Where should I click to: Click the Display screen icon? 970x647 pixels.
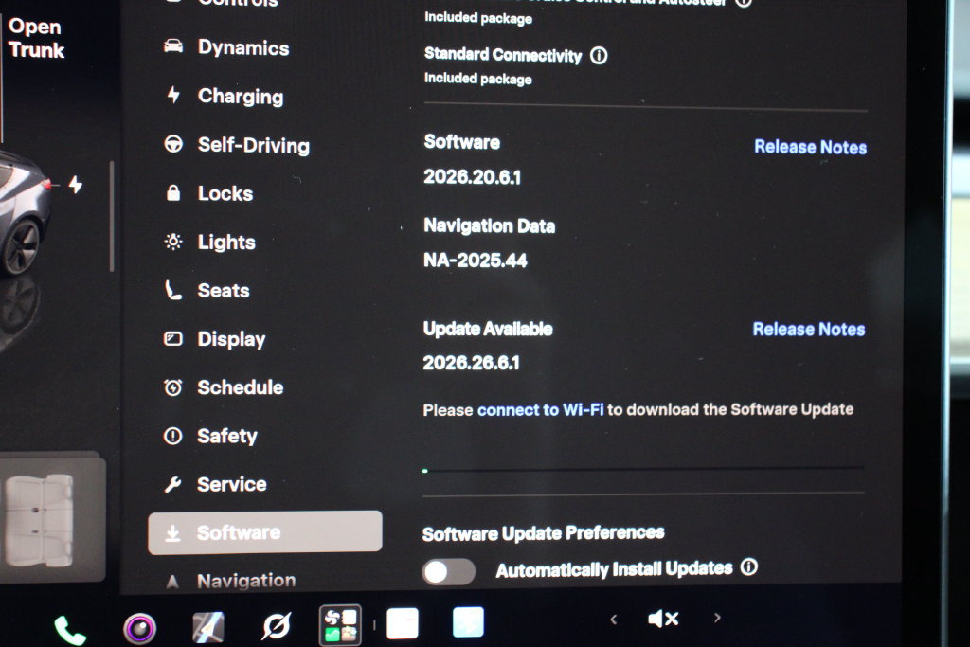click(x=172, y=338)
